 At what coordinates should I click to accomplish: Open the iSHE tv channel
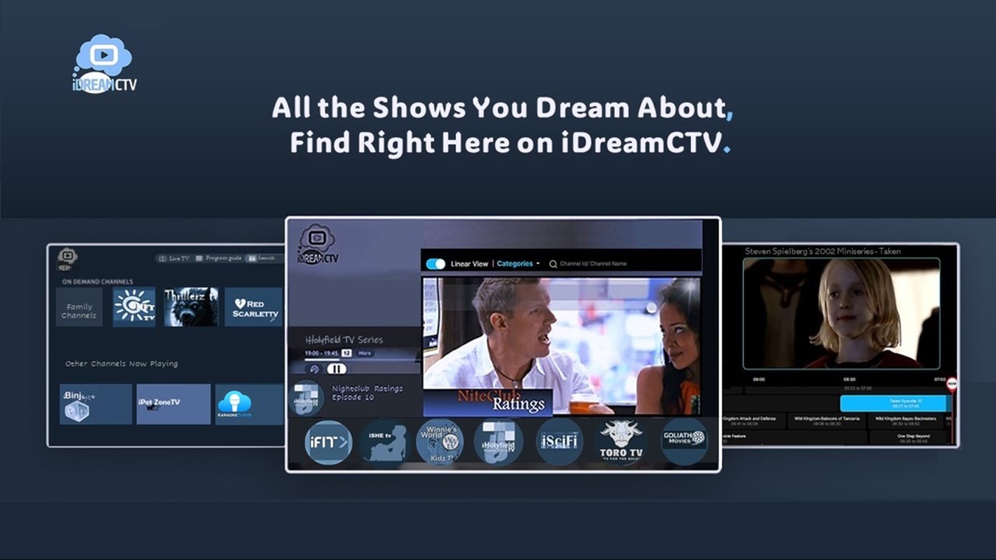pyautogui.click(x=384, y=441)
